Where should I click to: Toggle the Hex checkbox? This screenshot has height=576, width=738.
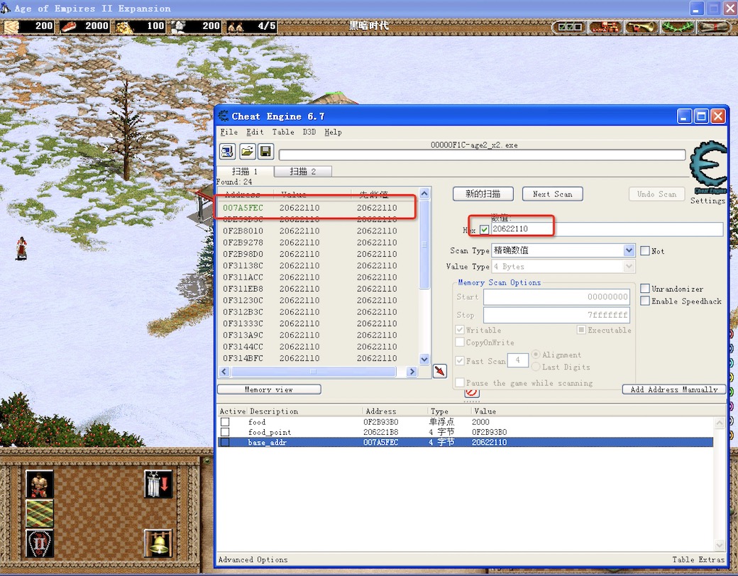(x=484, y=230)
